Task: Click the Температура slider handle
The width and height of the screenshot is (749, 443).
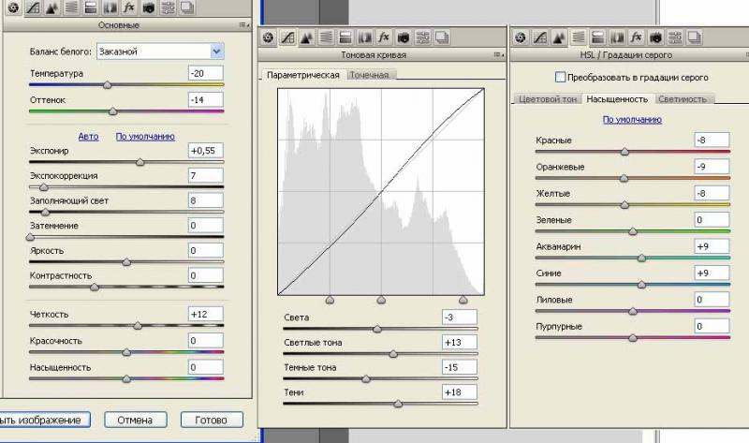Action: click(x=108, y=85)
